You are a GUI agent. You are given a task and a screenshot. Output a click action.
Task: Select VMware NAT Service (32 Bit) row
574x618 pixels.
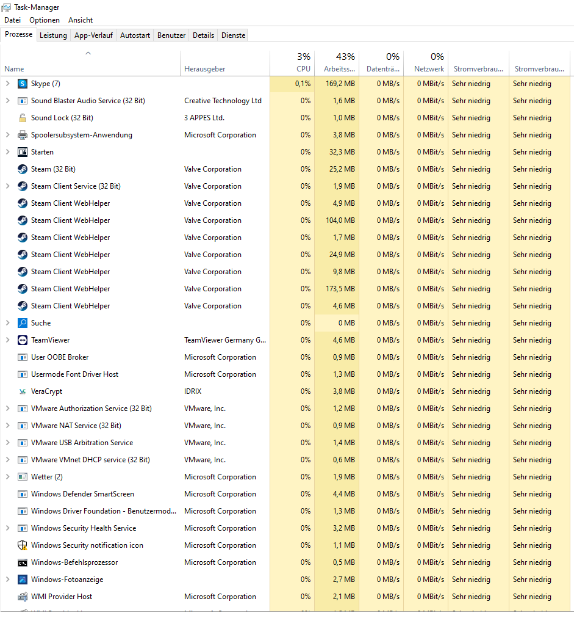point(285,426)
